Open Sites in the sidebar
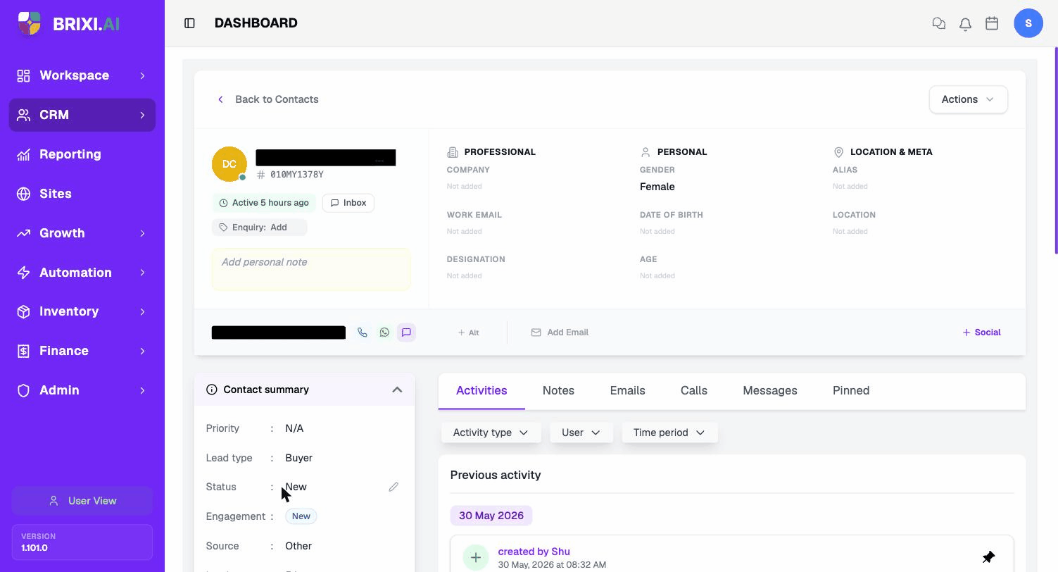The image size is (1058, 572). pyautogui.click(x=82, y=194)
